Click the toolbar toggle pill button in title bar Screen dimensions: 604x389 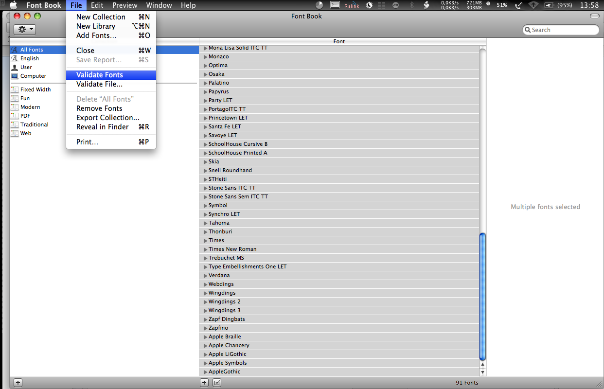[594, 16]
